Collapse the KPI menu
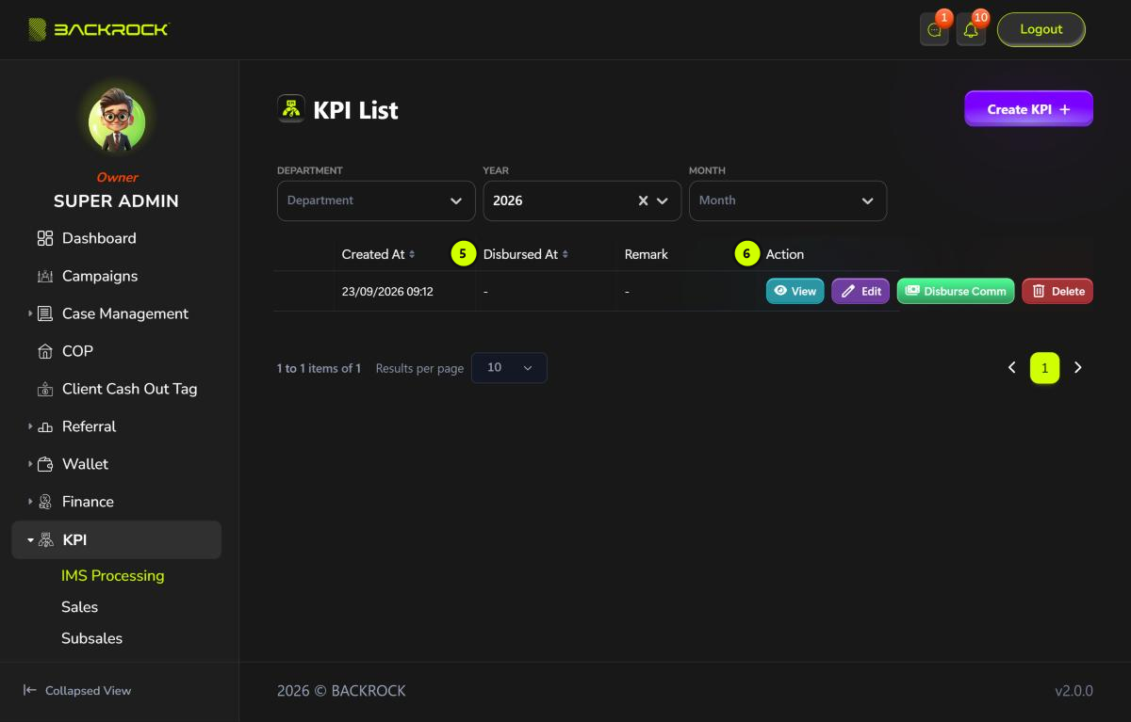 coord(117,539)
